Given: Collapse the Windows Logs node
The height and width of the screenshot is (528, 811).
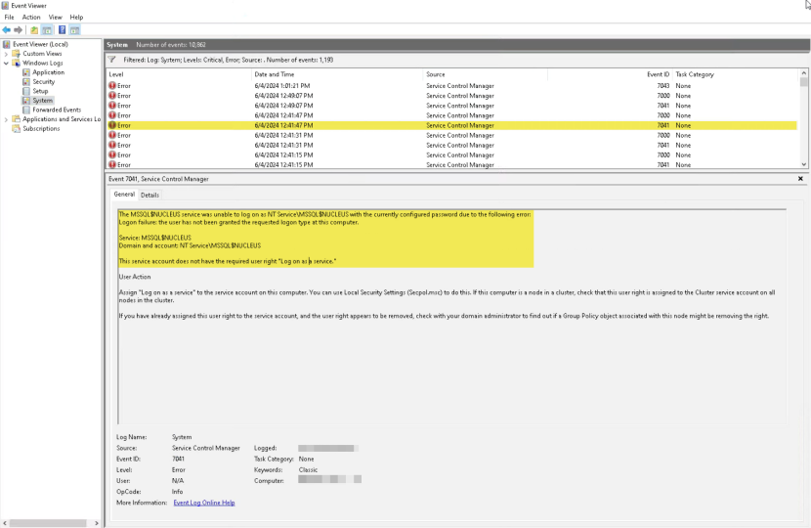Looking at the screenshot, I should [6, 64].
